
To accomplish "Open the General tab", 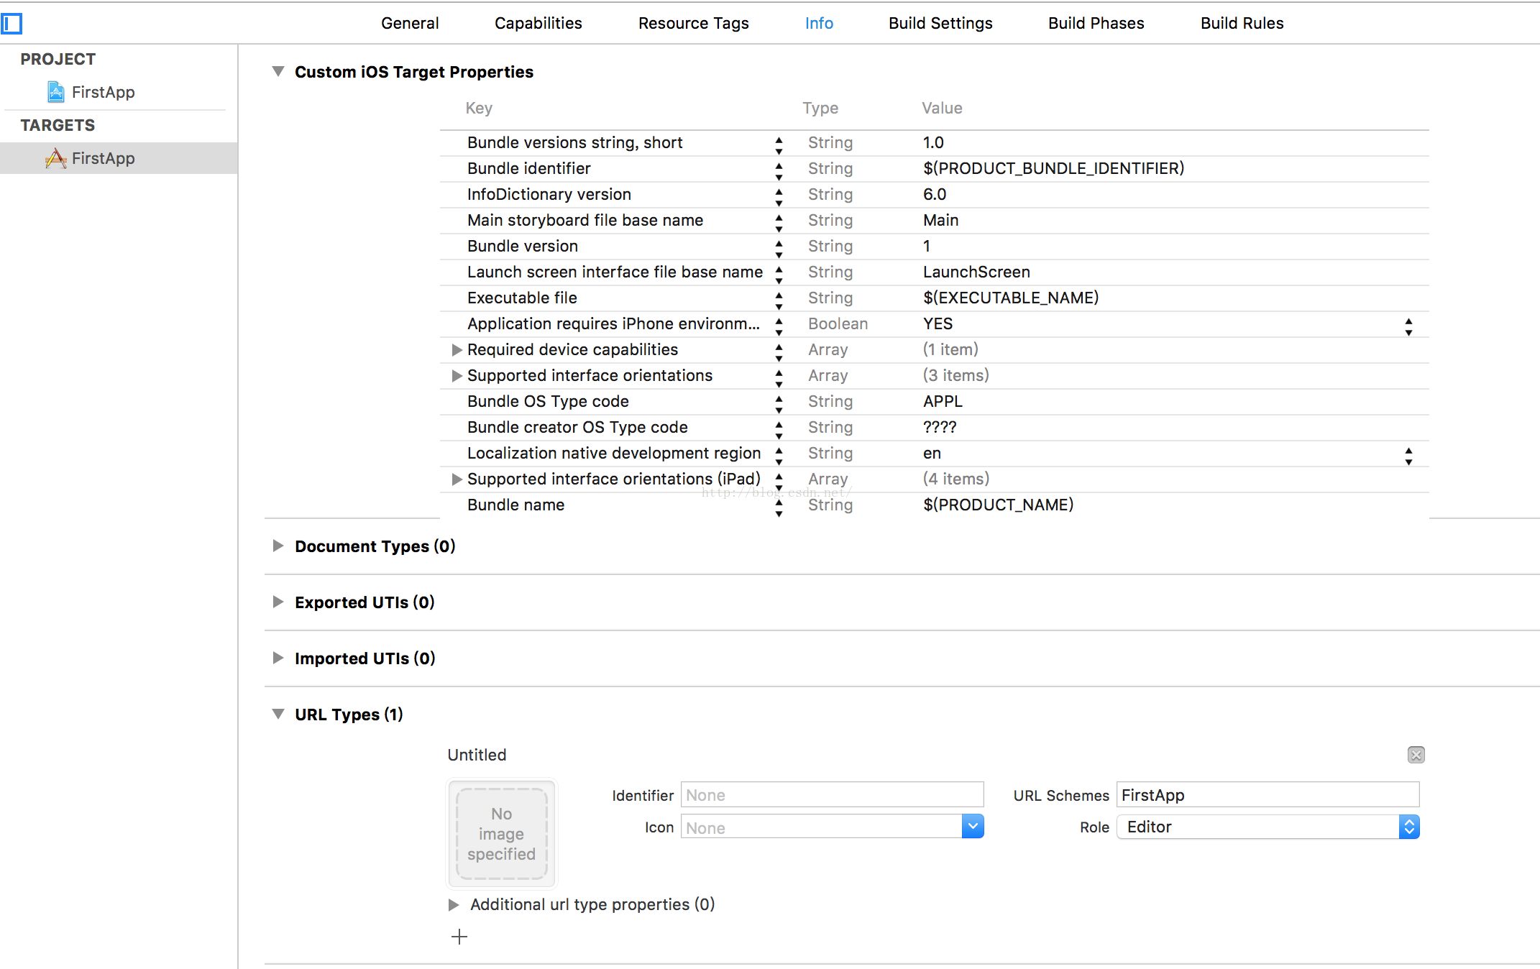I will (410, 23).
